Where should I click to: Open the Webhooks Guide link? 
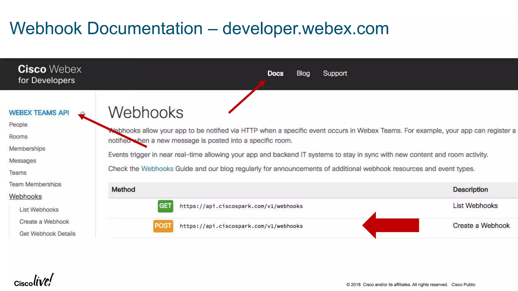point(157,169)
